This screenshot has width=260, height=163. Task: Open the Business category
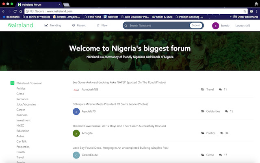coord(22,115)
